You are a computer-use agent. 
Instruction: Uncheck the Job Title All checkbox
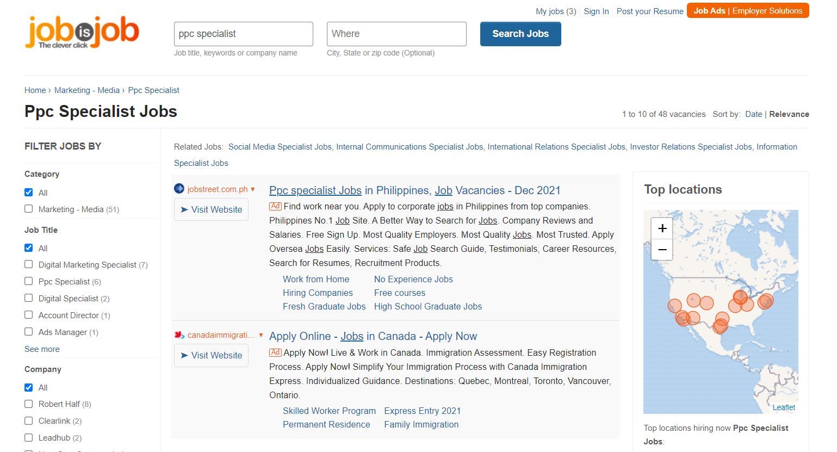click(x=29, y=248)
